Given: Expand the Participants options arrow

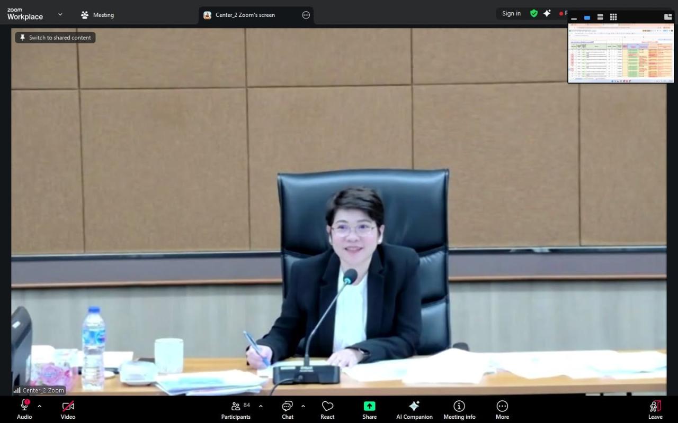Looking at the screenshot, I should pos(261,406).
